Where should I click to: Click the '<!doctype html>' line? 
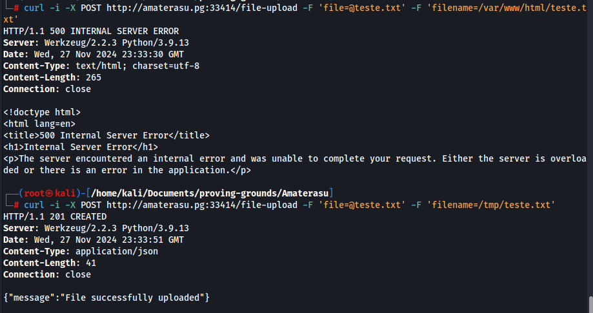[42, 112]
